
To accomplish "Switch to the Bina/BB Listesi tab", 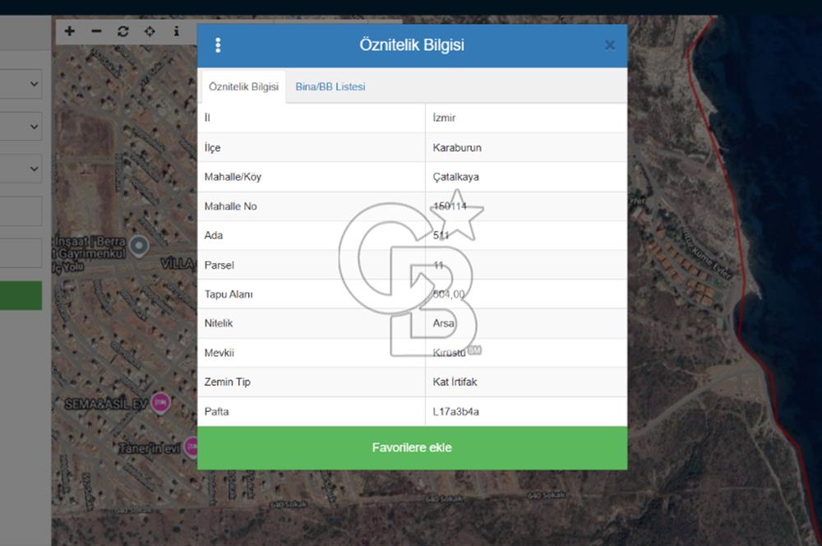I will [330, 86].
